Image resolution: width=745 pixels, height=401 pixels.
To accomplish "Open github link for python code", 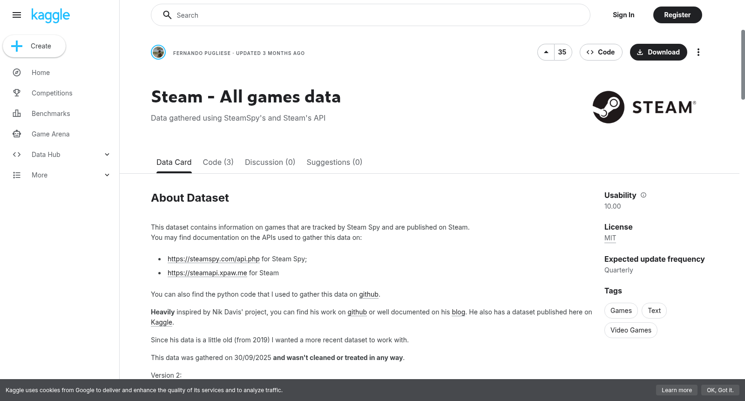I will 369,294.
